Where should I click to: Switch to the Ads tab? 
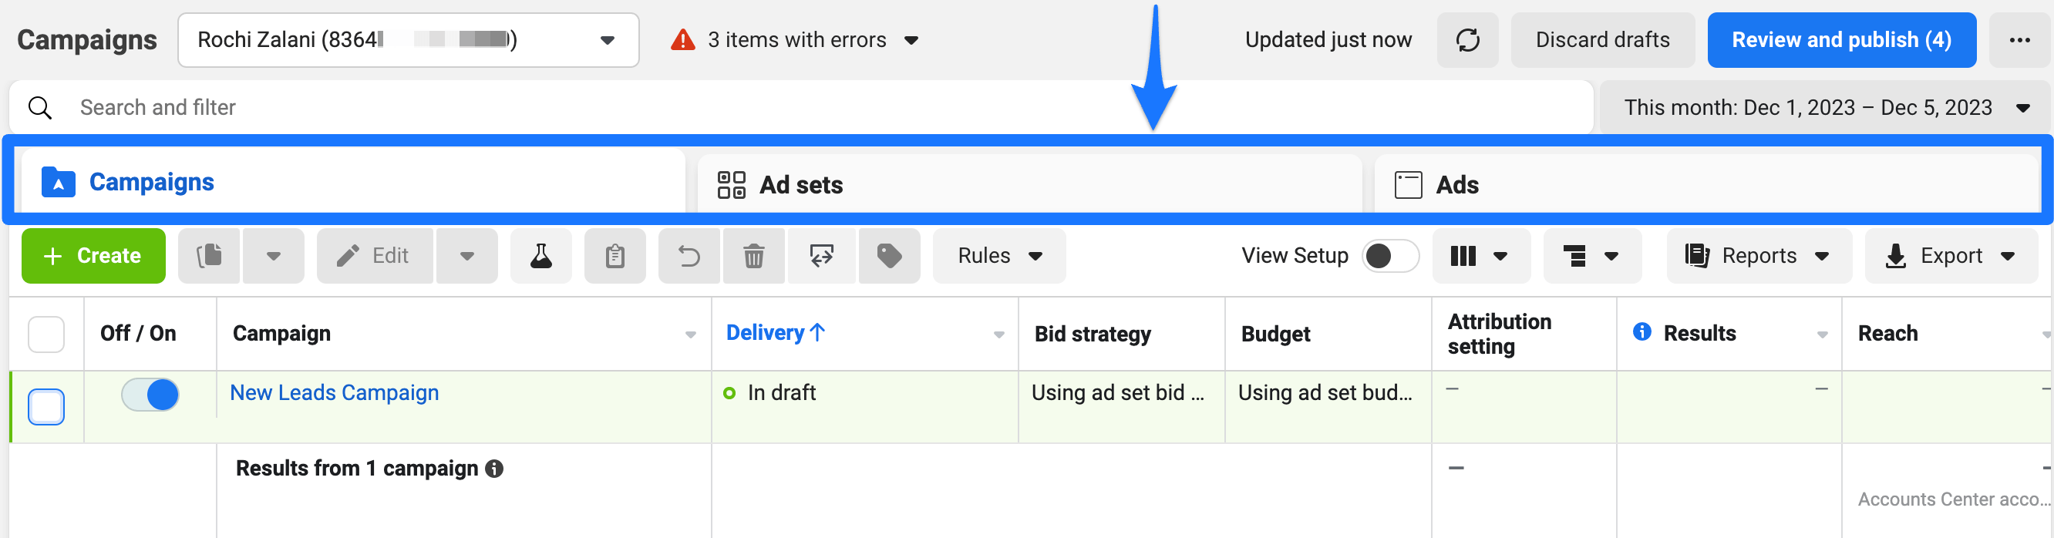click(1706, 184)
